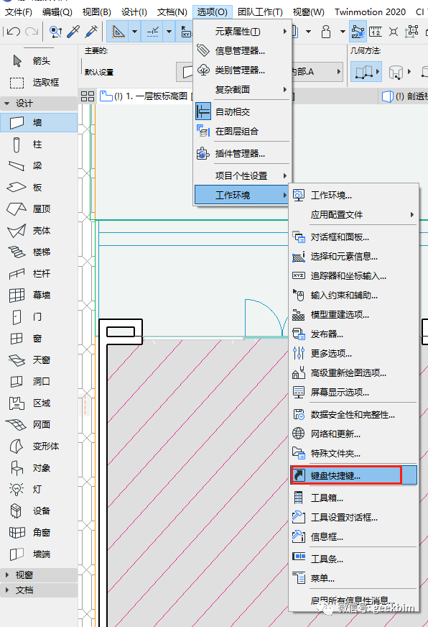This screenshot has height=627, width=428.
Task: Toggle the snap guides toolbar button
Action: tap(153, 31)
